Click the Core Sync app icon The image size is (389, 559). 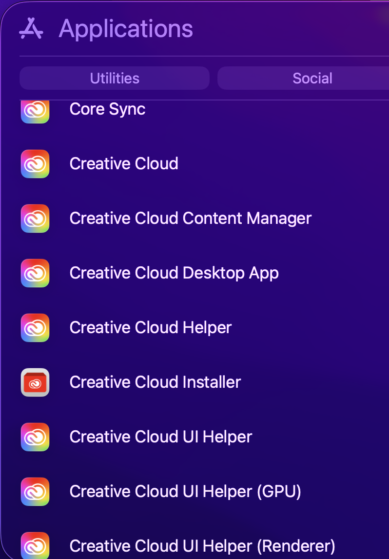(x=35, y=112)
